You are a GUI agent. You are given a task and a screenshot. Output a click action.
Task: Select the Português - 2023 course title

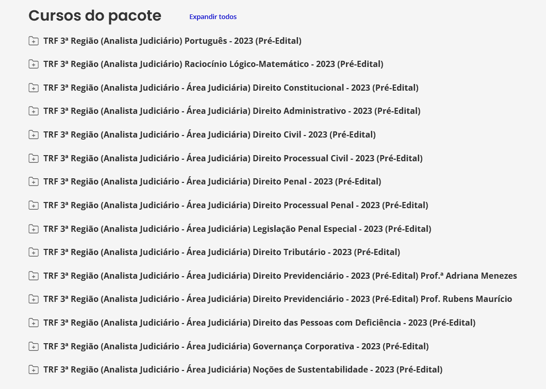[x=172, y=41]
